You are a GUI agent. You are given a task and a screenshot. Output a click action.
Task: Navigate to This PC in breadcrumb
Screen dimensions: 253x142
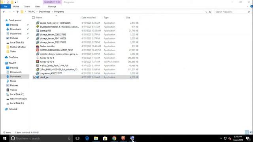tap(31, 12)
